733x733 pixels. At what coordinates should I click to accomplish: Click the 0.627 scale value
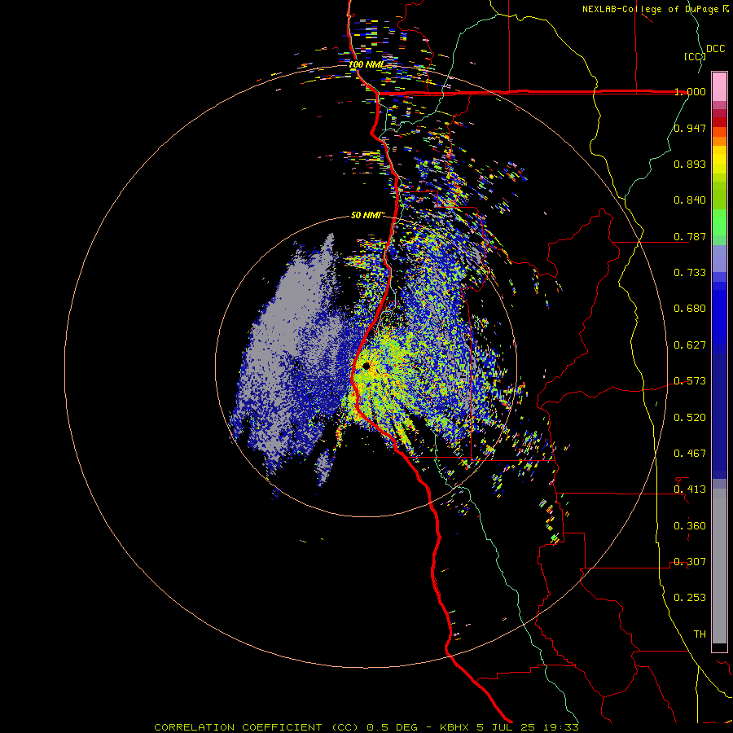[x=690, y=345]
